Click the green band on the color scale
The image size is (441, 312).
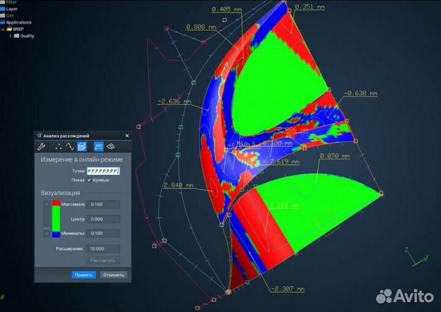(56, 218)
